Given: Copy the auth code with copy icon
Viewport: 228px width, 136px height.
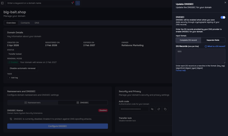Looking at the screenshot, I should point(165,109).
